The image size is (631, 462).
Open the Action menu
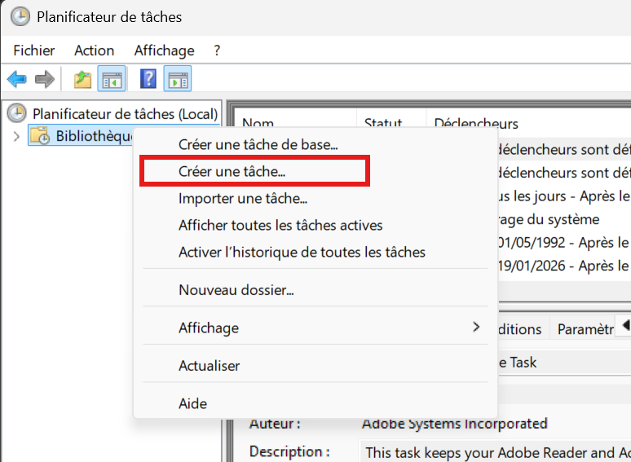pos(95,51)
